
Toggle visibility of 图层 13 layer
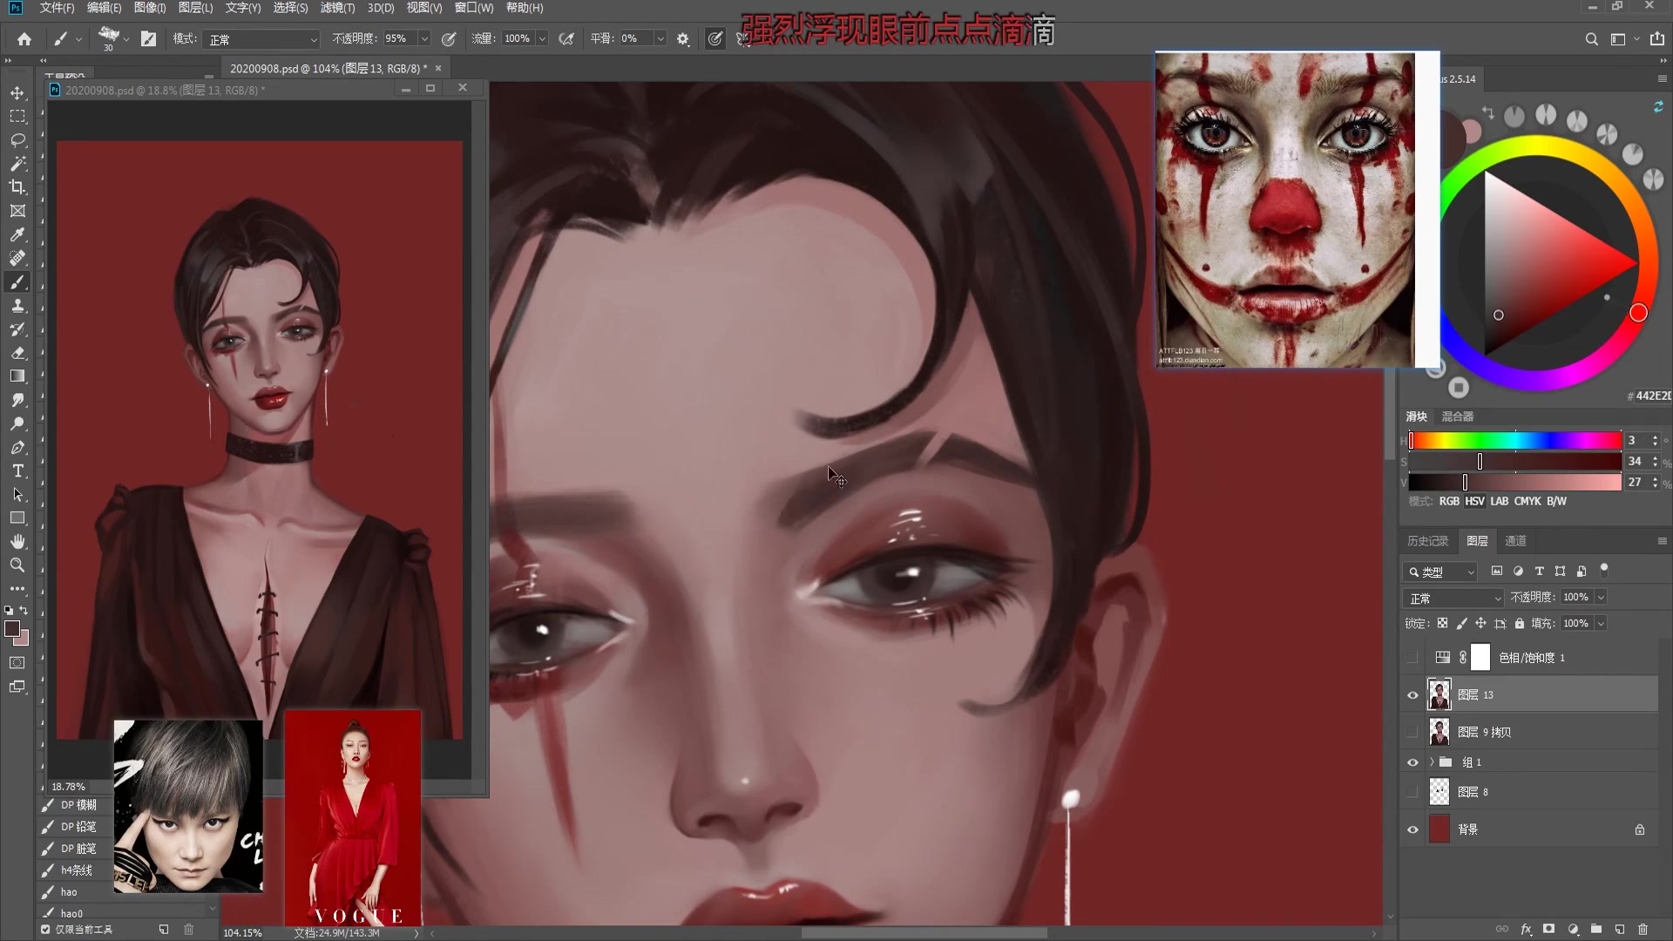[x=1412, y=695]
